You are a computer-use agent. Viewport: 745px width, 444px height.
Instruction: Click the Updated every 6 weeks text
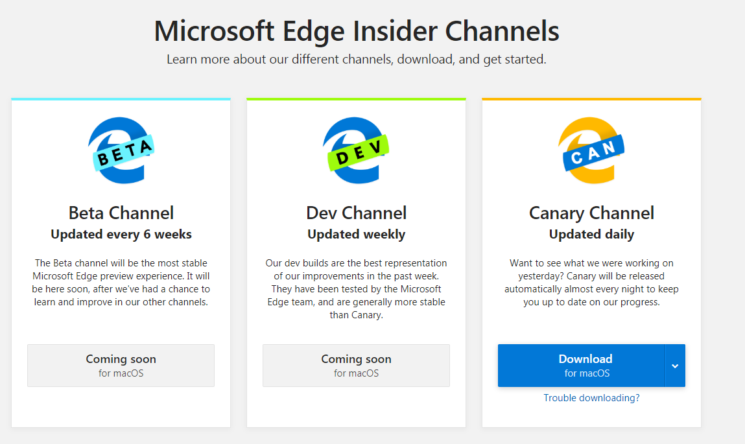[121, 235]
